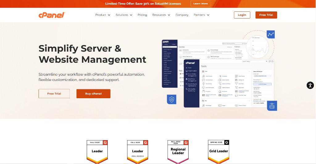Click the Login button
316x164 pixels.
[x=242, y=15]
